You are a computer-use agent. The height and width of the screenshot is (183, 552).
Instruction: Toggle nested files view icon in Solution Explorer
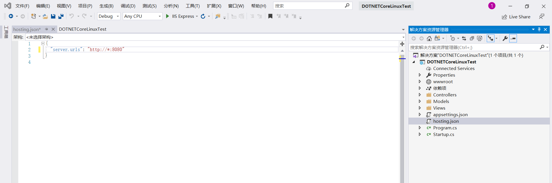click(490, 38)
